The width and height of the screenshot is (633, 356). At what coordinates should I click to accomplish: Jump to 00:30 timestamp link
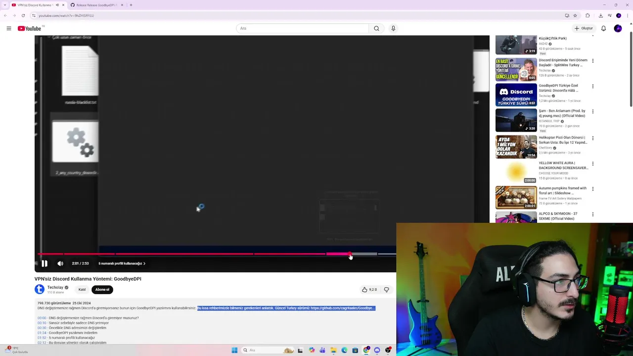pyautogui.click(x=42, y=328)
